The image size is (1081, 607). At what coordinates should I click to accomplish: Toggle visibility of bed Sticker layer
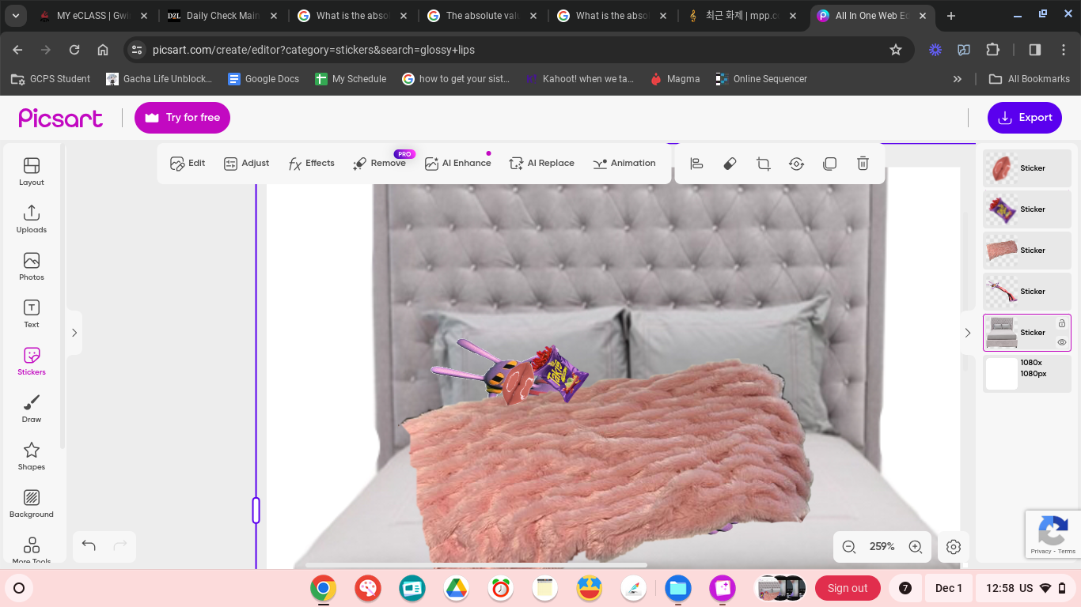pyautogui.click(x=1062, y=342)
